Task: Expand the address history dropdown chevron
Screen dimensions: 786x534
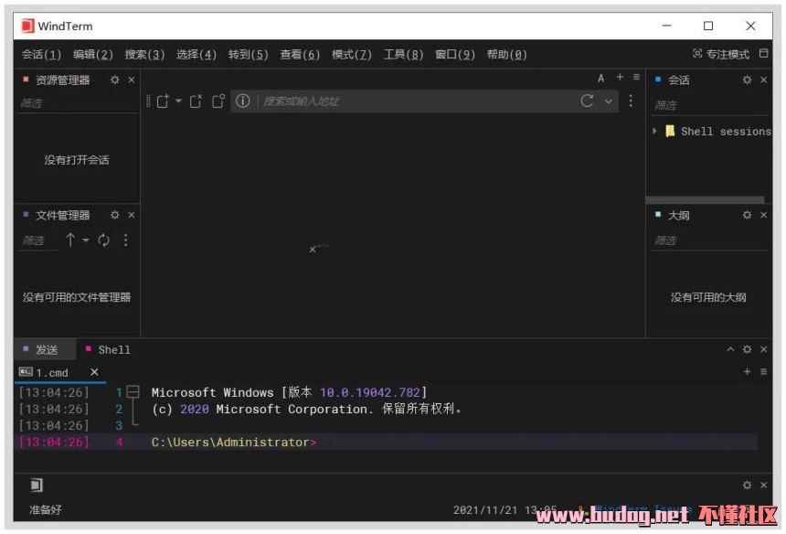Action: coord(608,101)
